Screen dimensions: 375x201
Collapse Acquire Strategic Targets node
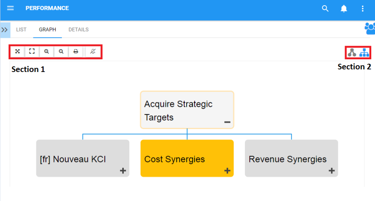click(227, 122)
